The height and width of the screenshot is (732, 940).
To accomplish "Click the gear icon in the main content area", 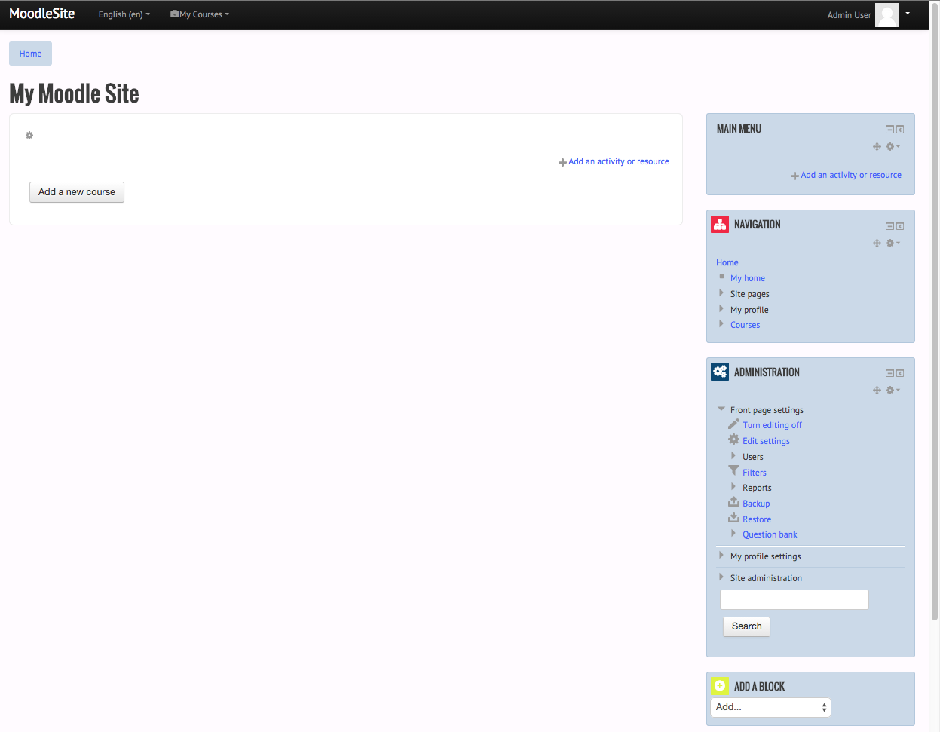I will coord(29,136).
